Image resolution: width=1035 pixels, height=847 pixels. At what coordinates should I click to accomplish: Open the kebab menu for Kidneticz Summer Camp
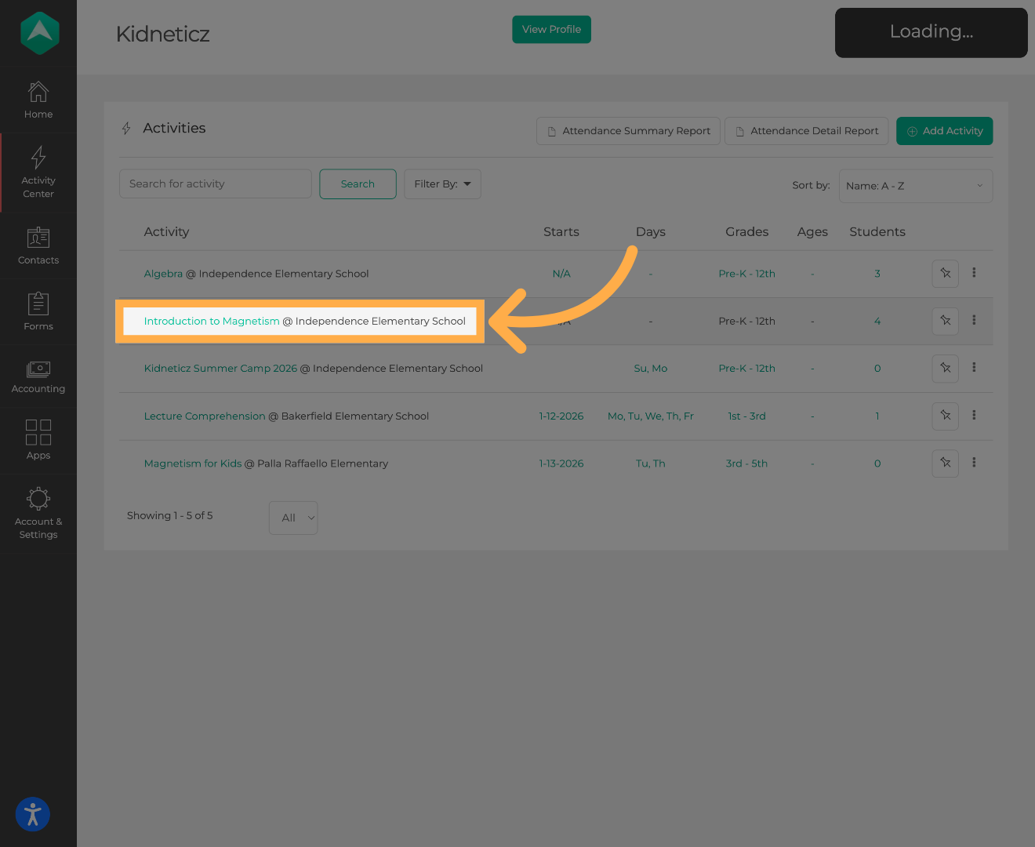[x=974, y=368]
